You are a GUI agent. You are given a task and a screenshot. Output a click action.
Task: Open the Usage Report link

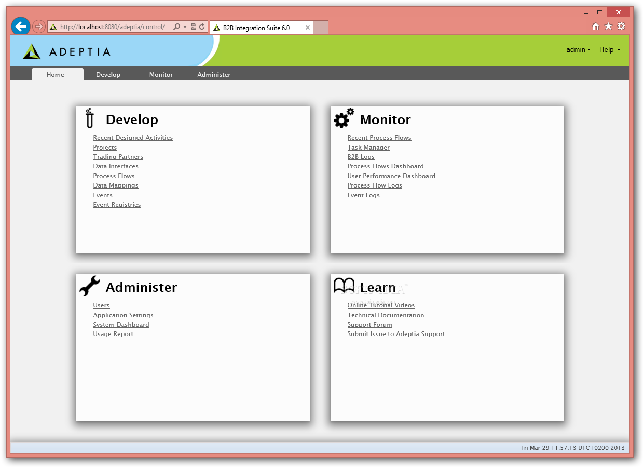click(113, 334)
